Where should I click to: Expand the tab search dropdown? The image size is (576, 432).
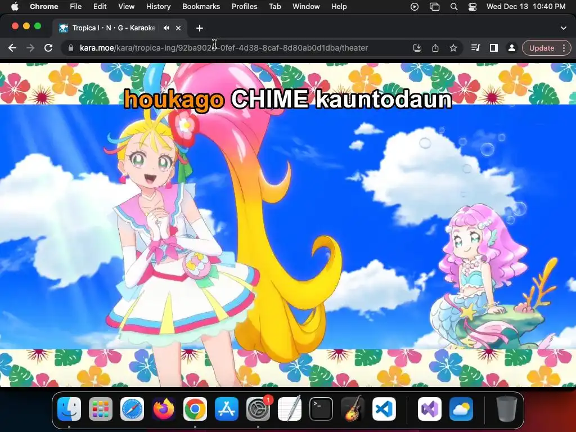(564, 28)
